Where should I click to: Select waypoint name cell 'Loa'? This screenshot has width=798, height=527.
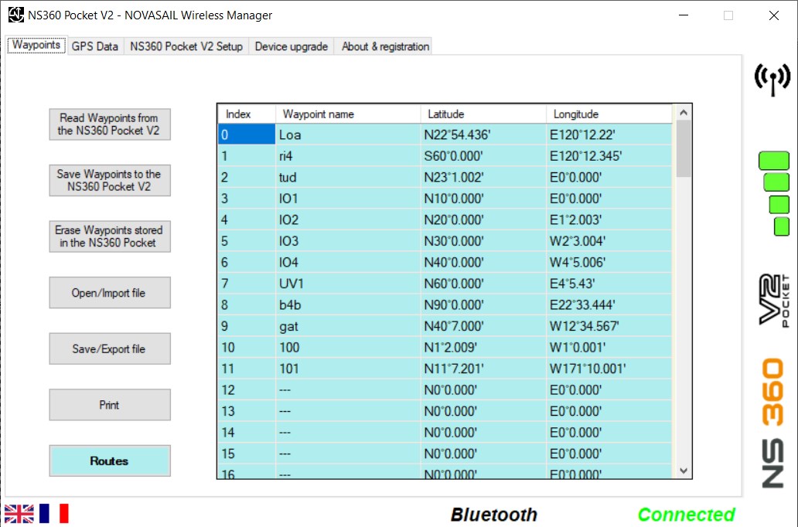pos(348,134)
